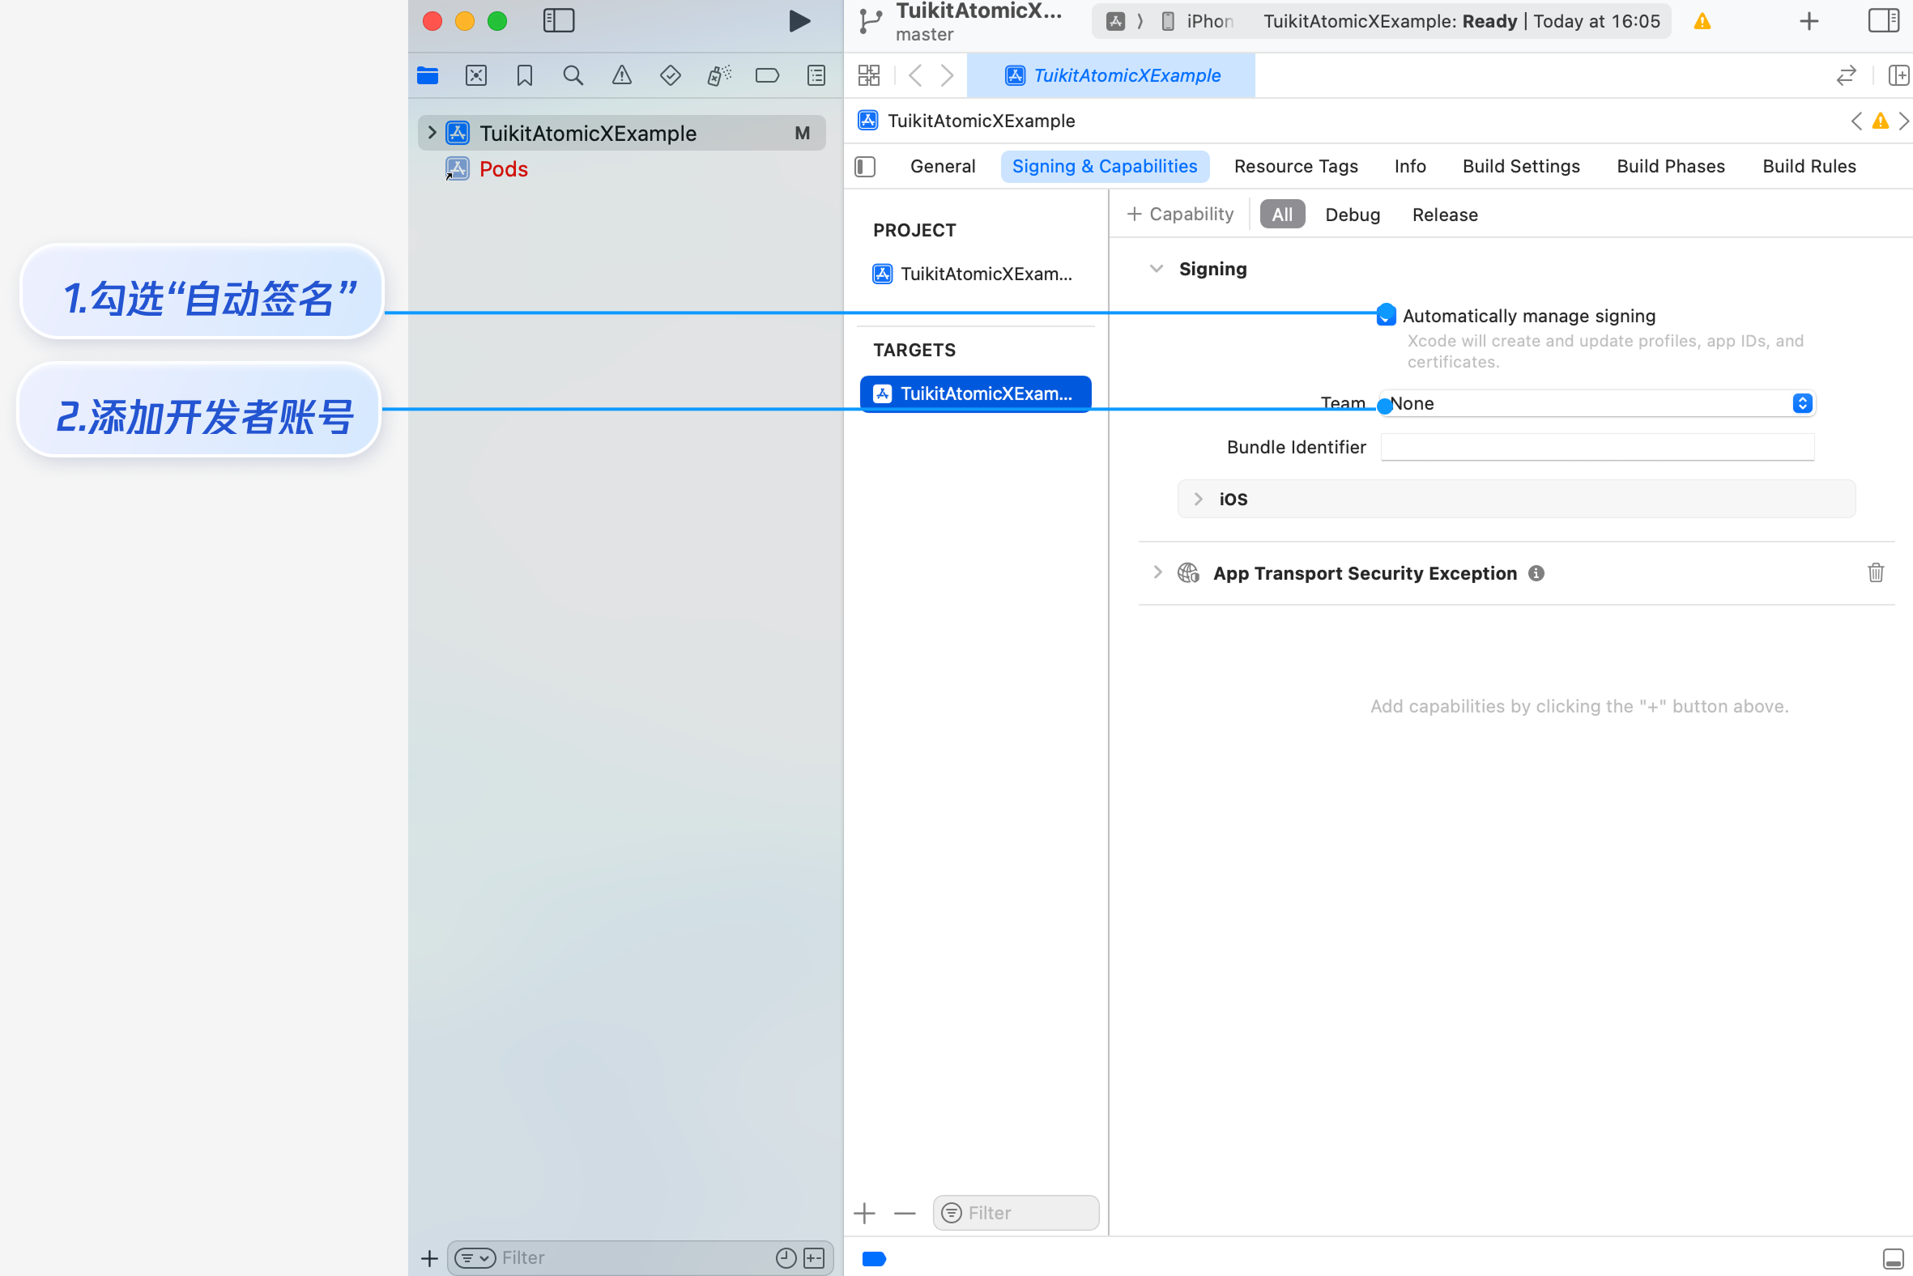Click the + Capability button
1913x1276 pixels.
coord(1179,214)
